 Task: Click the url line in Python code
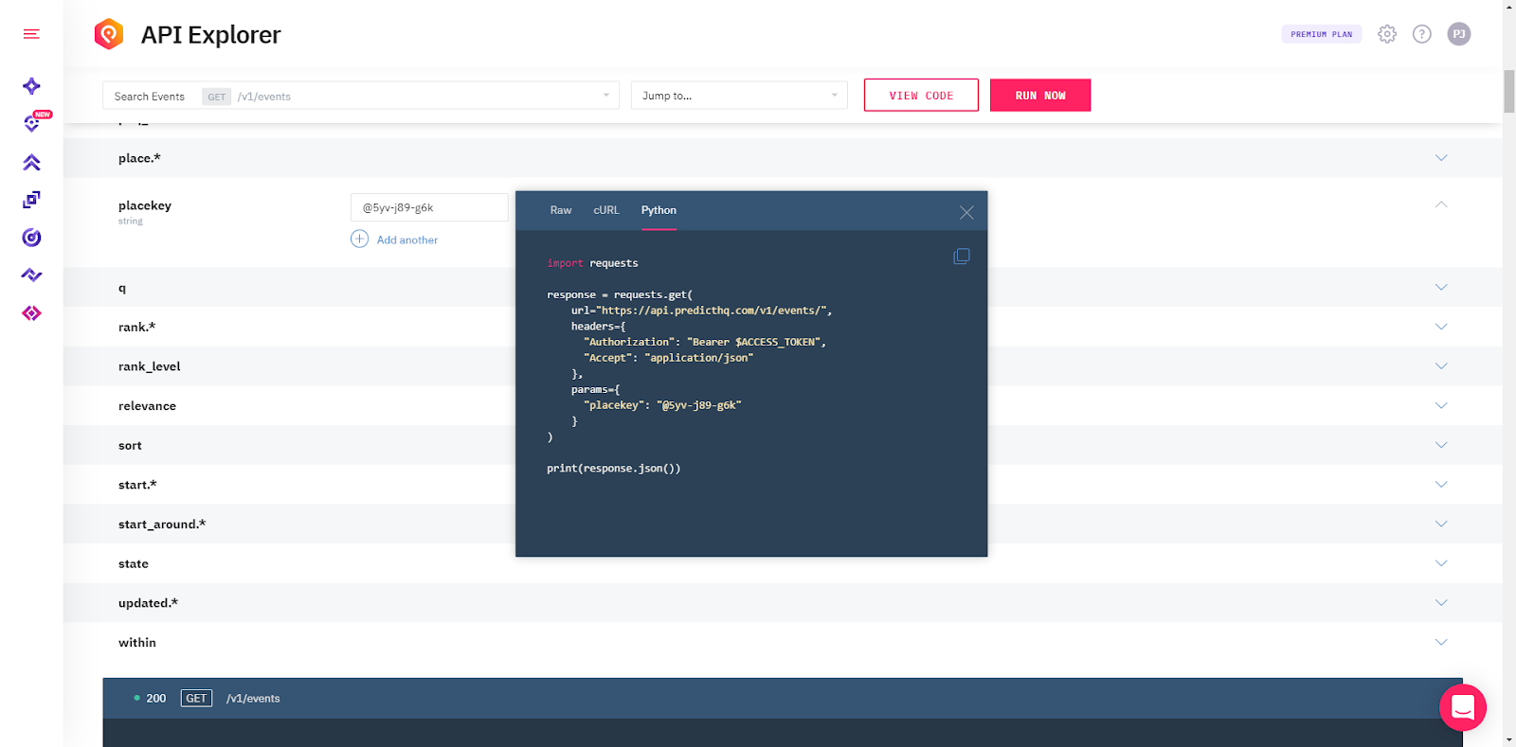(701, 311)
